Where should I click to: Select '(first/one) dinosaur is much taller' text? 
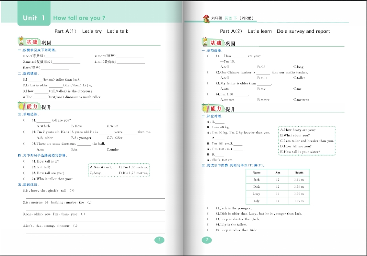pyautogui.click(x=75, y=97)
